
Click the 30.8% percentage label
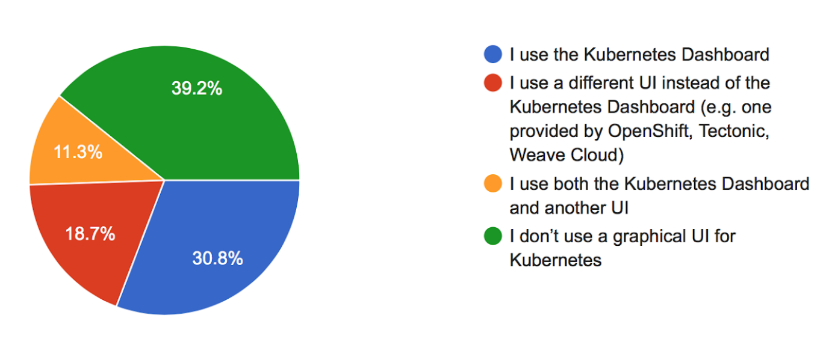pos(217,258)
